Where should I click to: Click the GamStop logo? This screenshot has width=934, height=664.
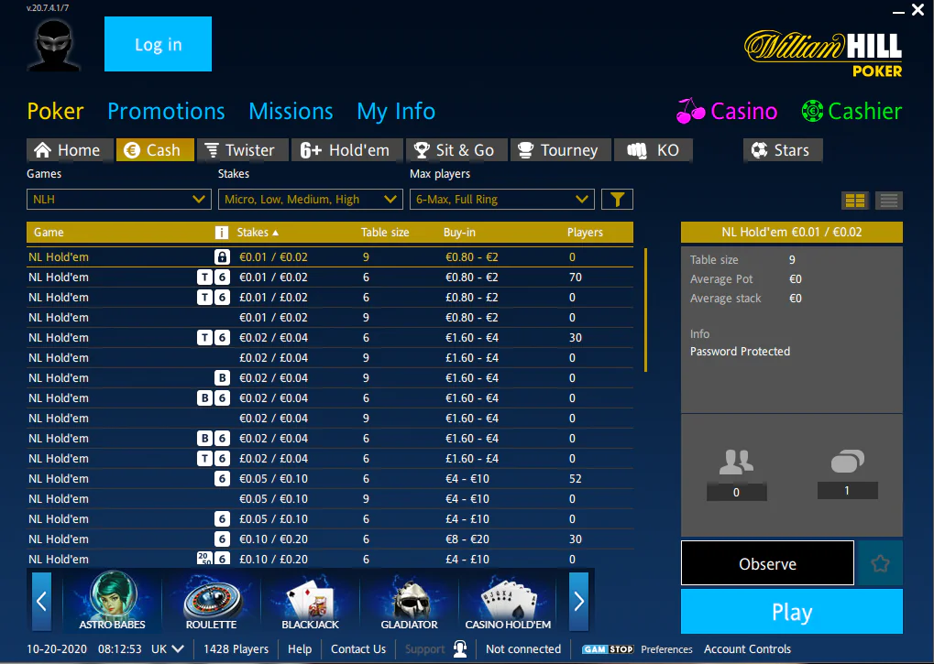point(608,649)
